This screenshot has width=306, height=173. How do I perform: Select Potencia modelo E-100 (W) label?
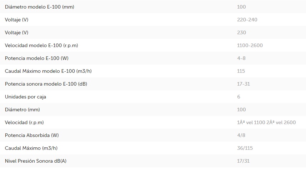click(37, 58)
